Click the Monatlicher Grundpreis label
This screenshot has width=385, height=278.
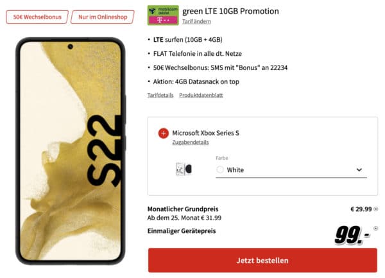pyautogui.click(x=183, y=209)
